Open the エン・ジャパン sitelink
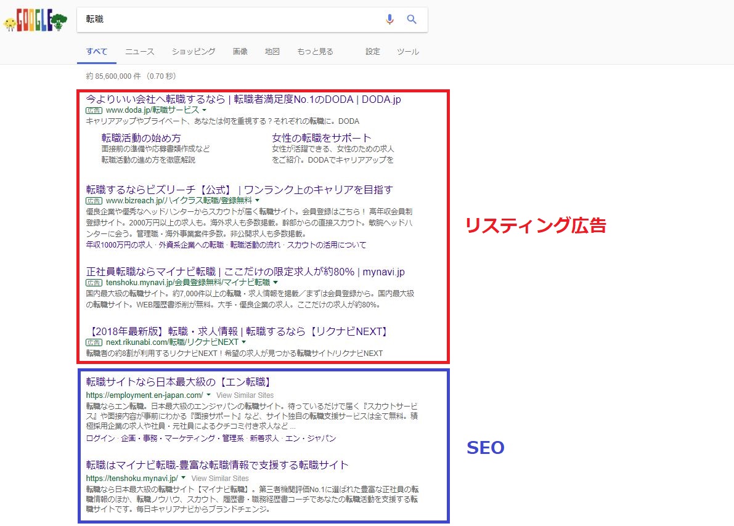Screen dimensions: 734x526 tap(311, 438)
